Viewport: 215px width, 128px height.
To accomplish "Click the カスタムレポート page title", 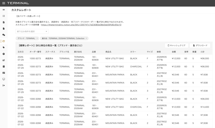I will coord(21,10).
